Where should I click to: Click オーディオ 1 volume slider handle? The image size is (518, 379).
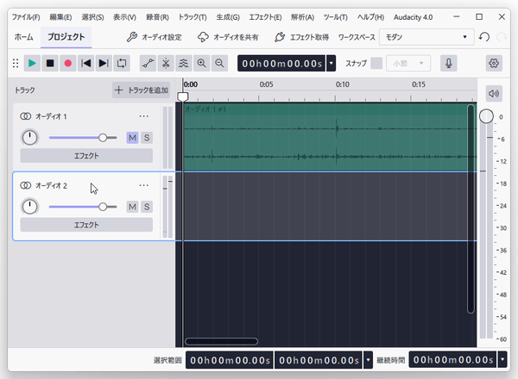pos(103,138)
